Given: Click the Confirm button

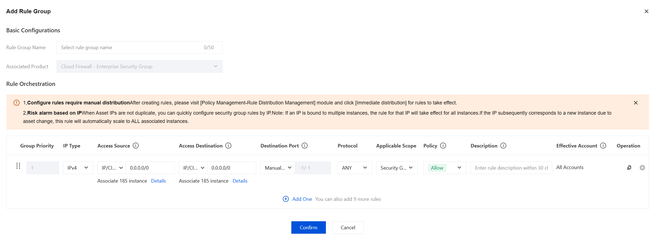Looking at the screenshot, I should point(308,227).
